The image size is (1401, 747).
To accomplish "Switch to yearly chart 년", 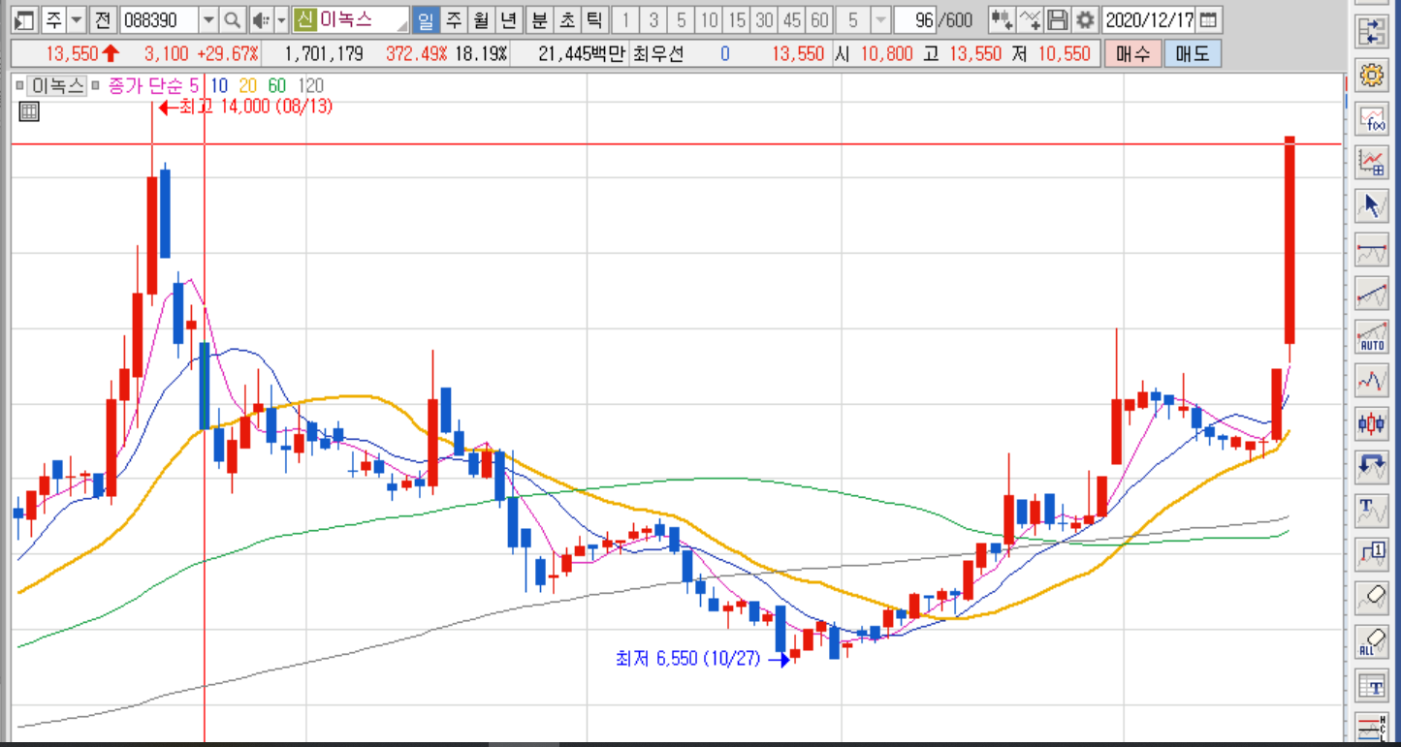I will [509, 19].
